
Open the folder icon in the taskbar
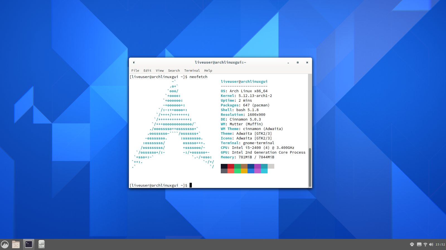[x=16, y=244]
